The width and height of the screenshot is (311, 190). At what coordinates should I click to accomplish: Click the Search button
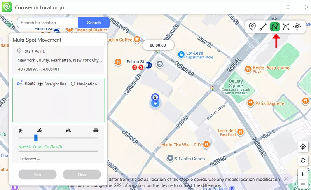click(x=94, y=23)
